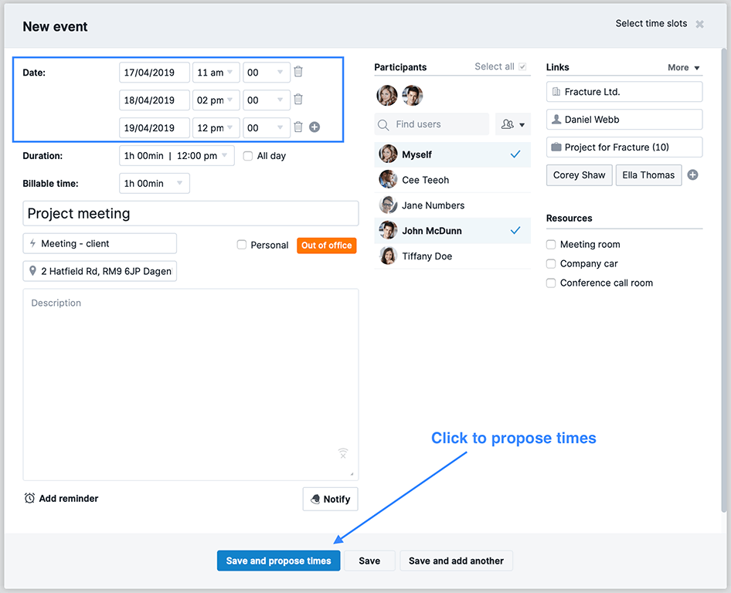Open the 12 pm hour dropdown
731x593 pixels.
pyautogui.click(x=216, y=127)
